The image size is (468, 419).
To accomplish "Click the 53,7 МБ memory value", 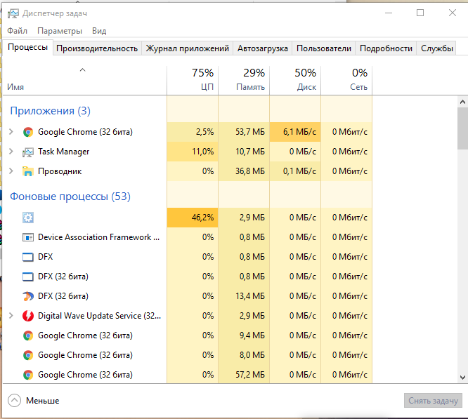I will (250, 132).
